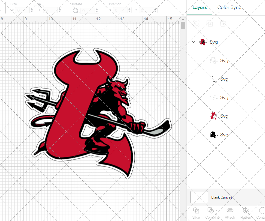
Task: Click the Size width W input field
Action: [23, 10]
